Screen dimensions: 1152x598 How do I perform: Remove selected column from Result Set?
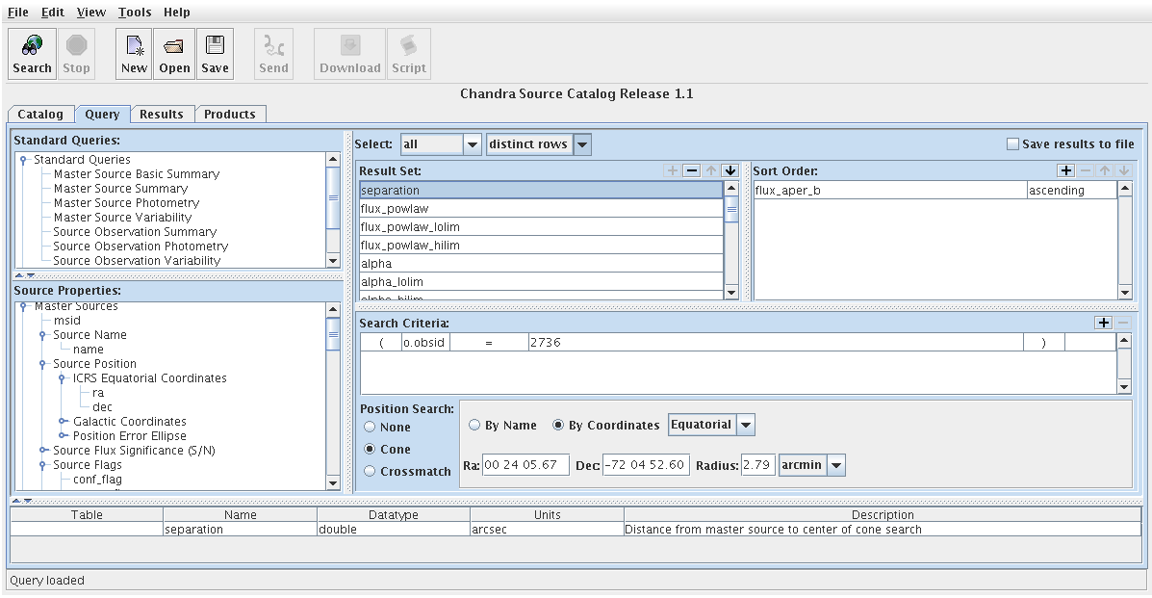coord(691,170)
